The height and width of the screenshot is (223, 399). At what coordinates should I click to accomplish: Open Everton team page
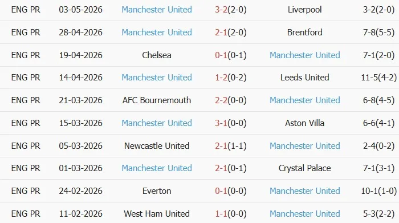157,190
